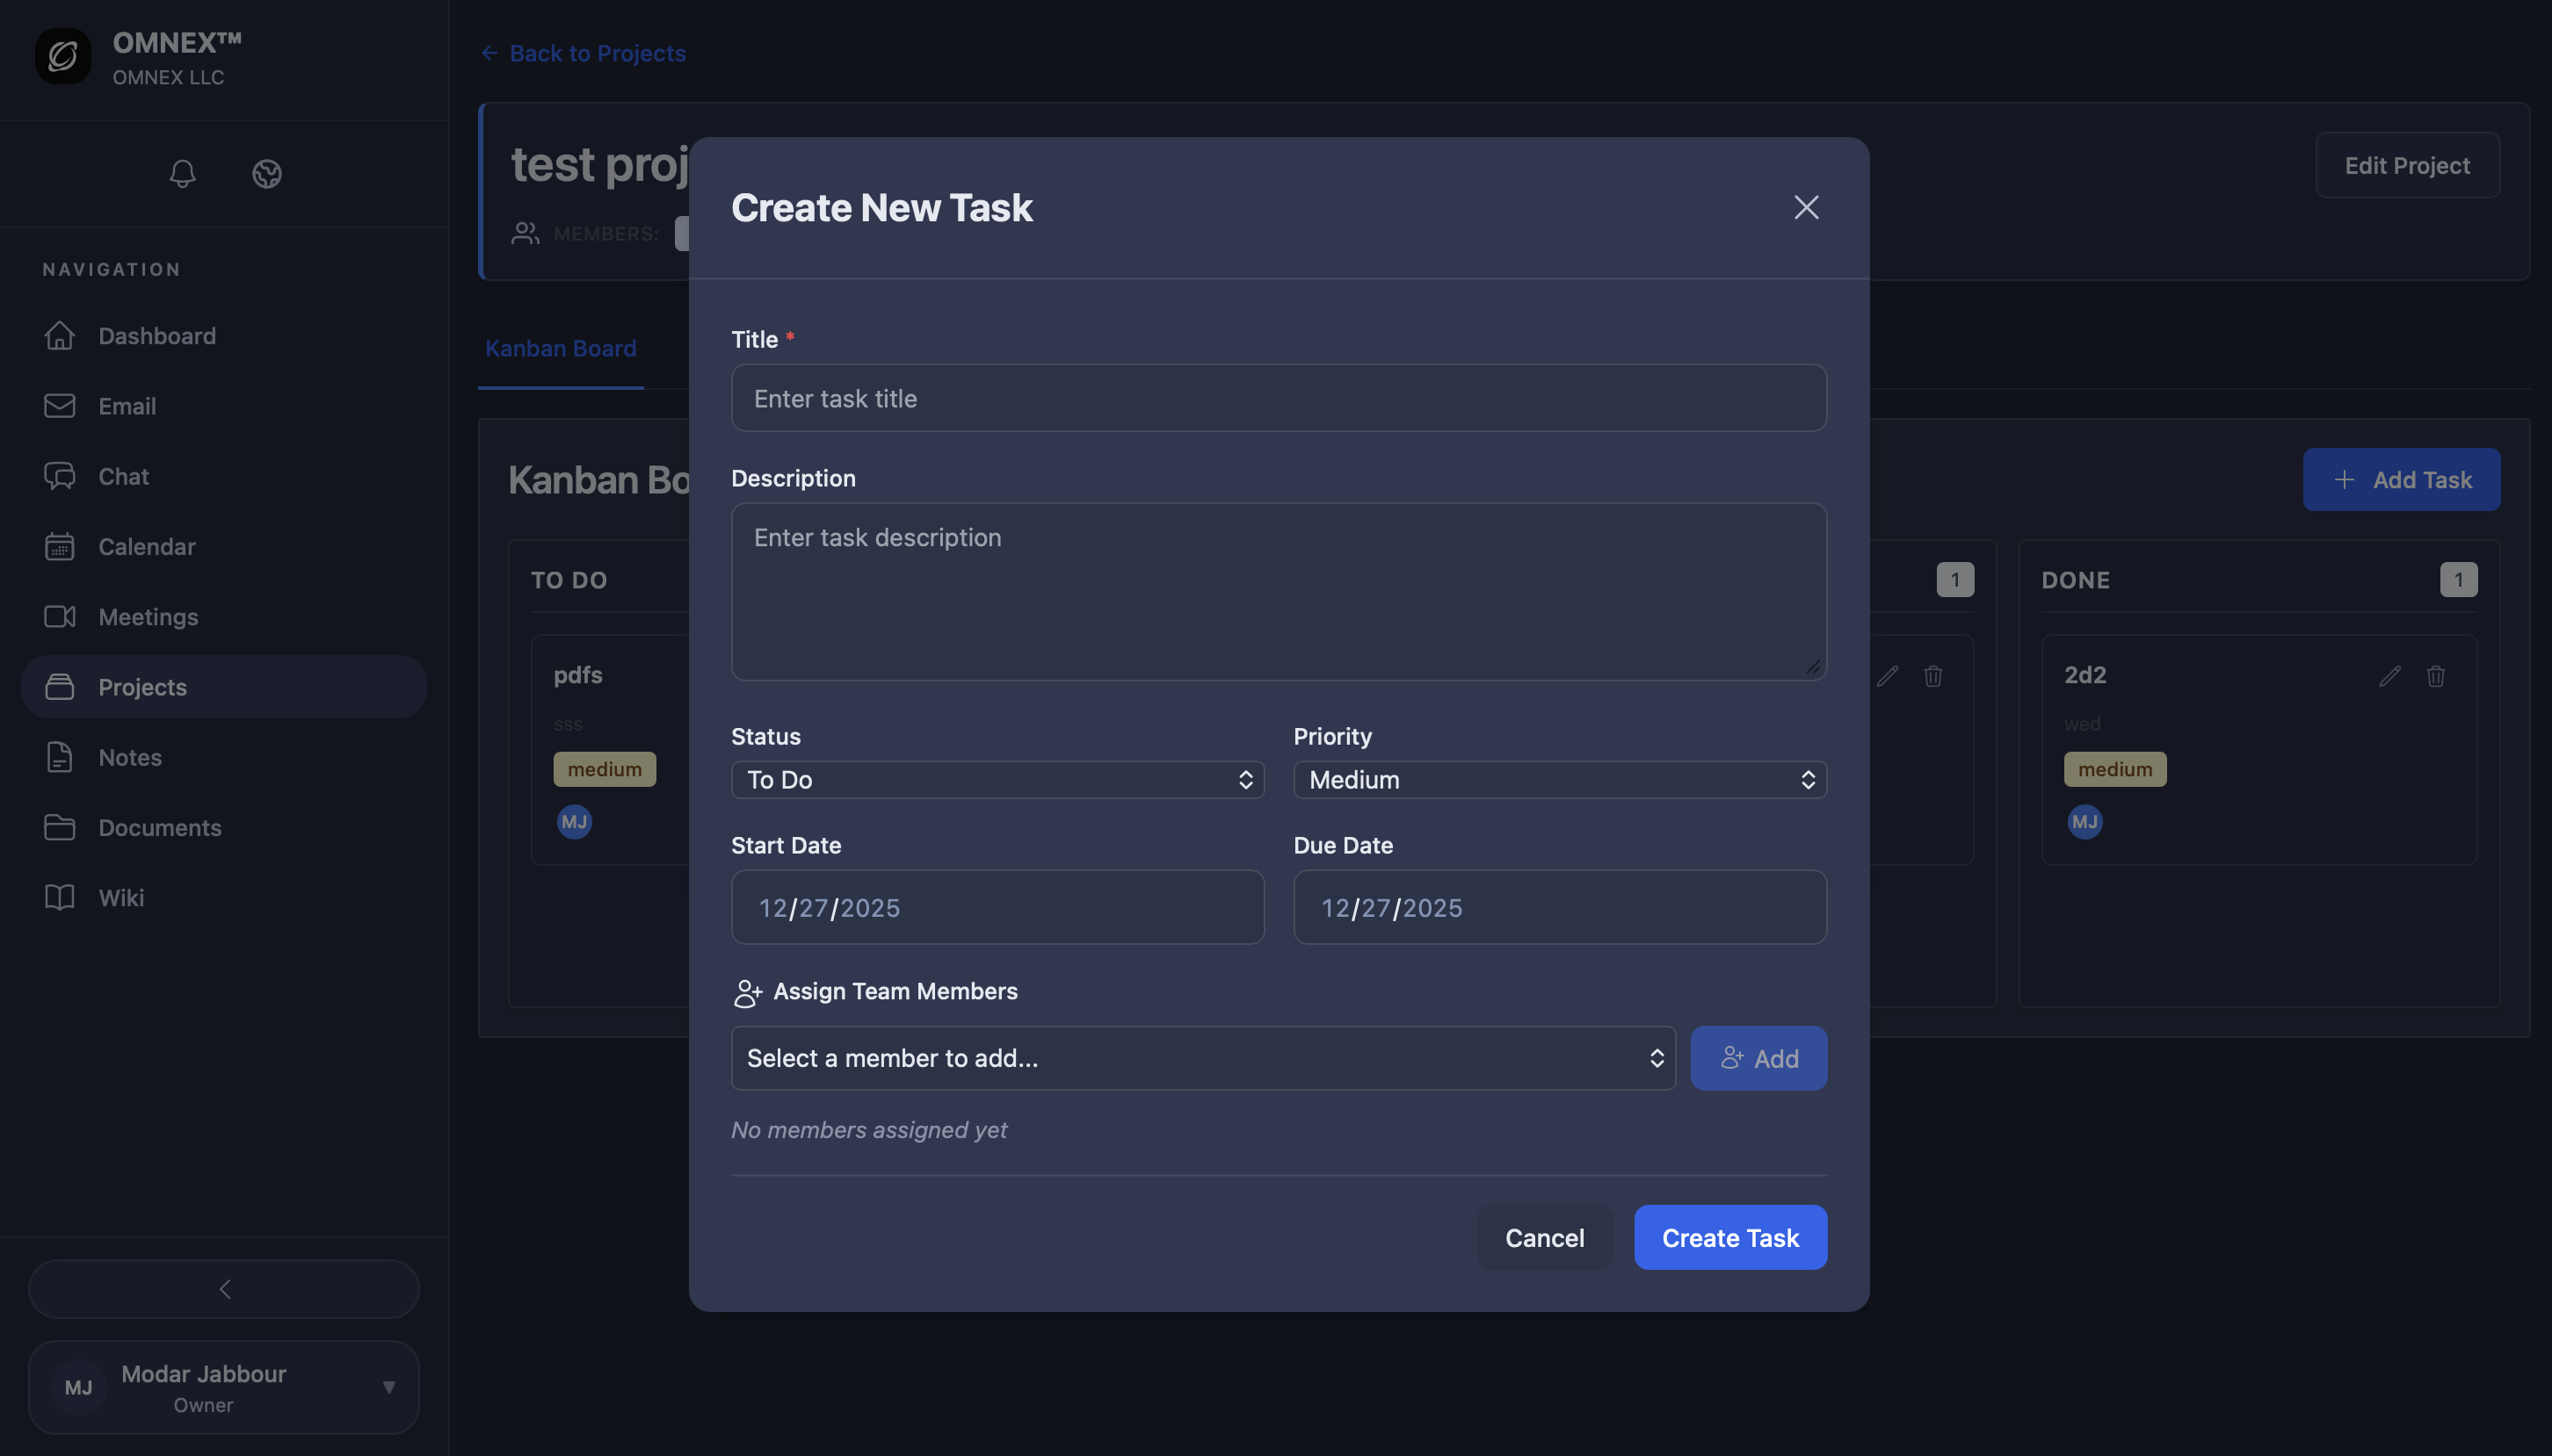Click the OMNEX logo icon
The height and width of the screenshot is (1456, 2552).
tap(63, 56)
